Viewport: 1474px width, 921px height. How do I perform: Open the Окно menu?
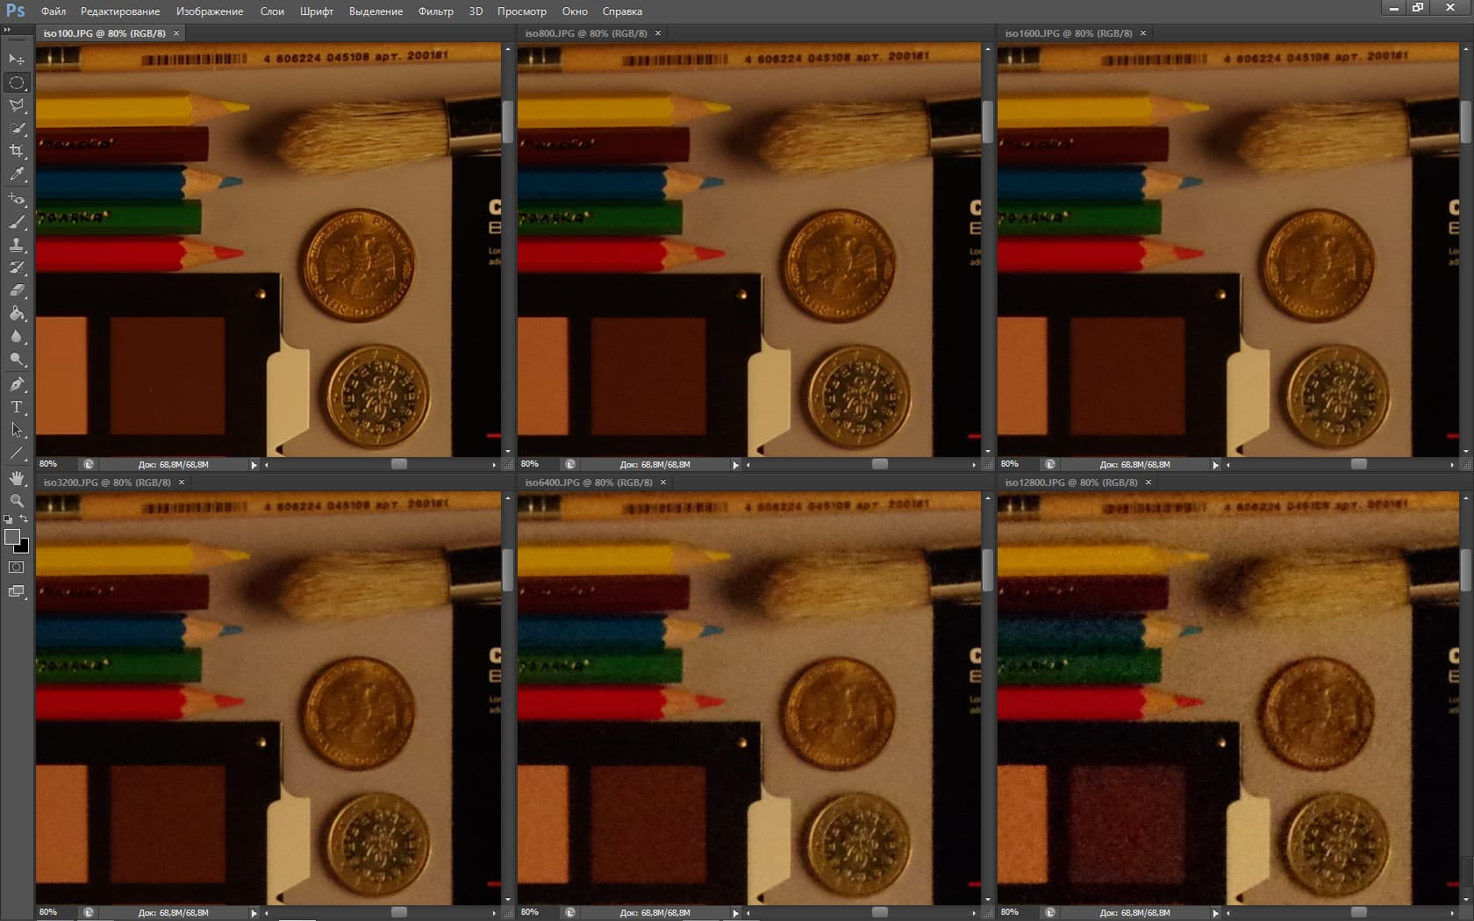tap(575, 11)
